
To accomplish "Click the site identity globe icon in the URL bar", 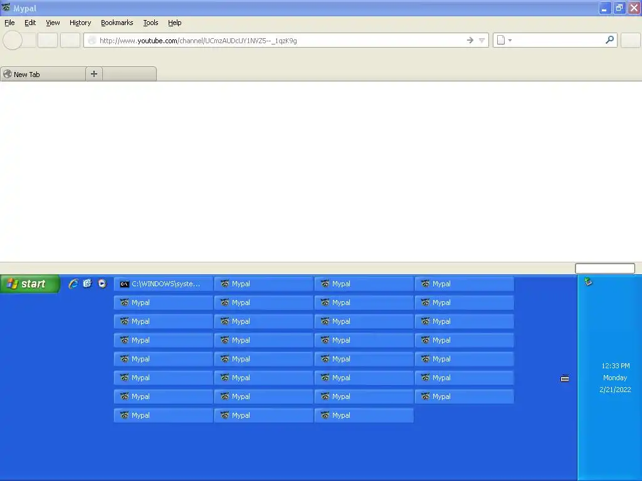I will pyautogui.click(x=92, y=40).
